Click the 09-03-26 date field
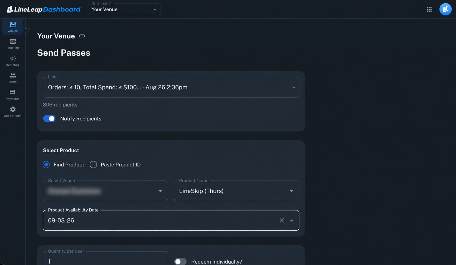456x265 pixels. tap(171, 220)
